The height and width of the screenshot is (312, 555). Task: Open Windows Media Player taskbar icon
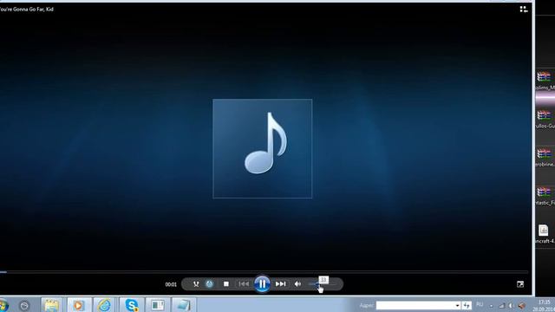pyautogui.click(x=79, y=305)
